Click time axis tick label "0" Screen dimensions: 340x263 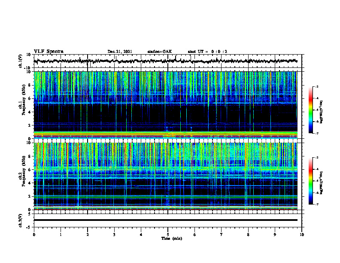coord(34,235)
